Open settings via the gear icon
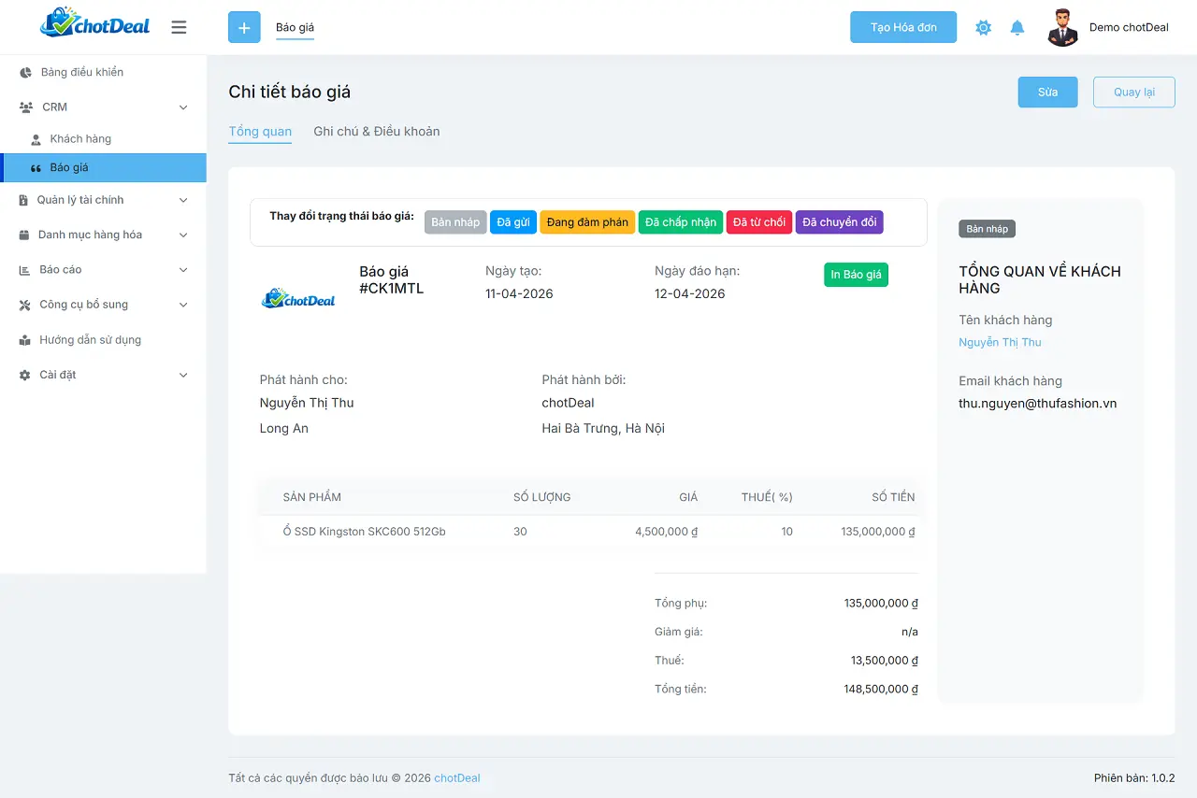1197x798 pixels. 983,28
